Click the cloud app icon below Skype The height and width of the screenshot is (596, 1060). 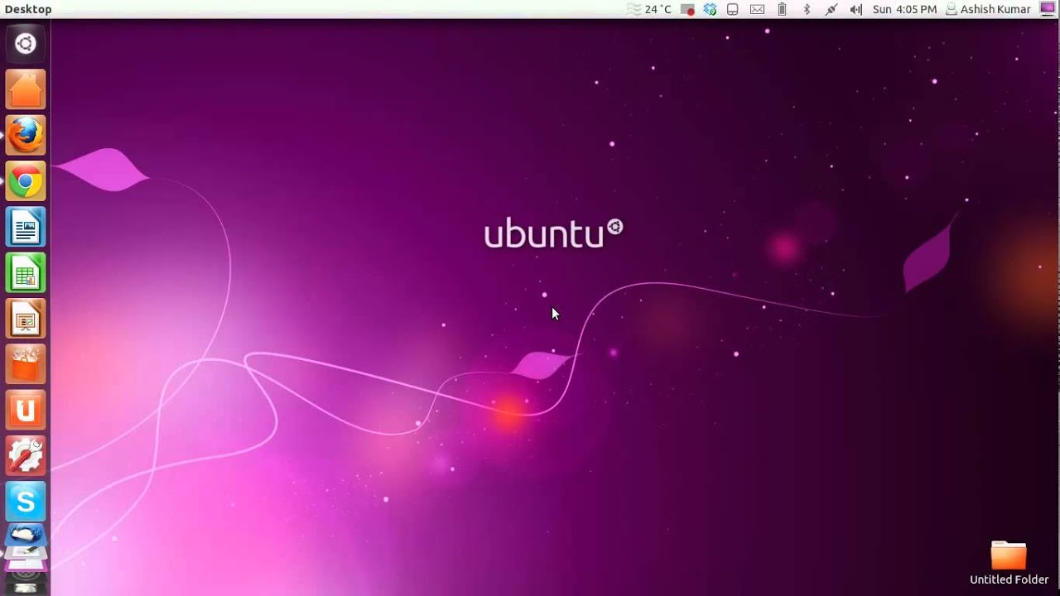(x=26, y=536)
